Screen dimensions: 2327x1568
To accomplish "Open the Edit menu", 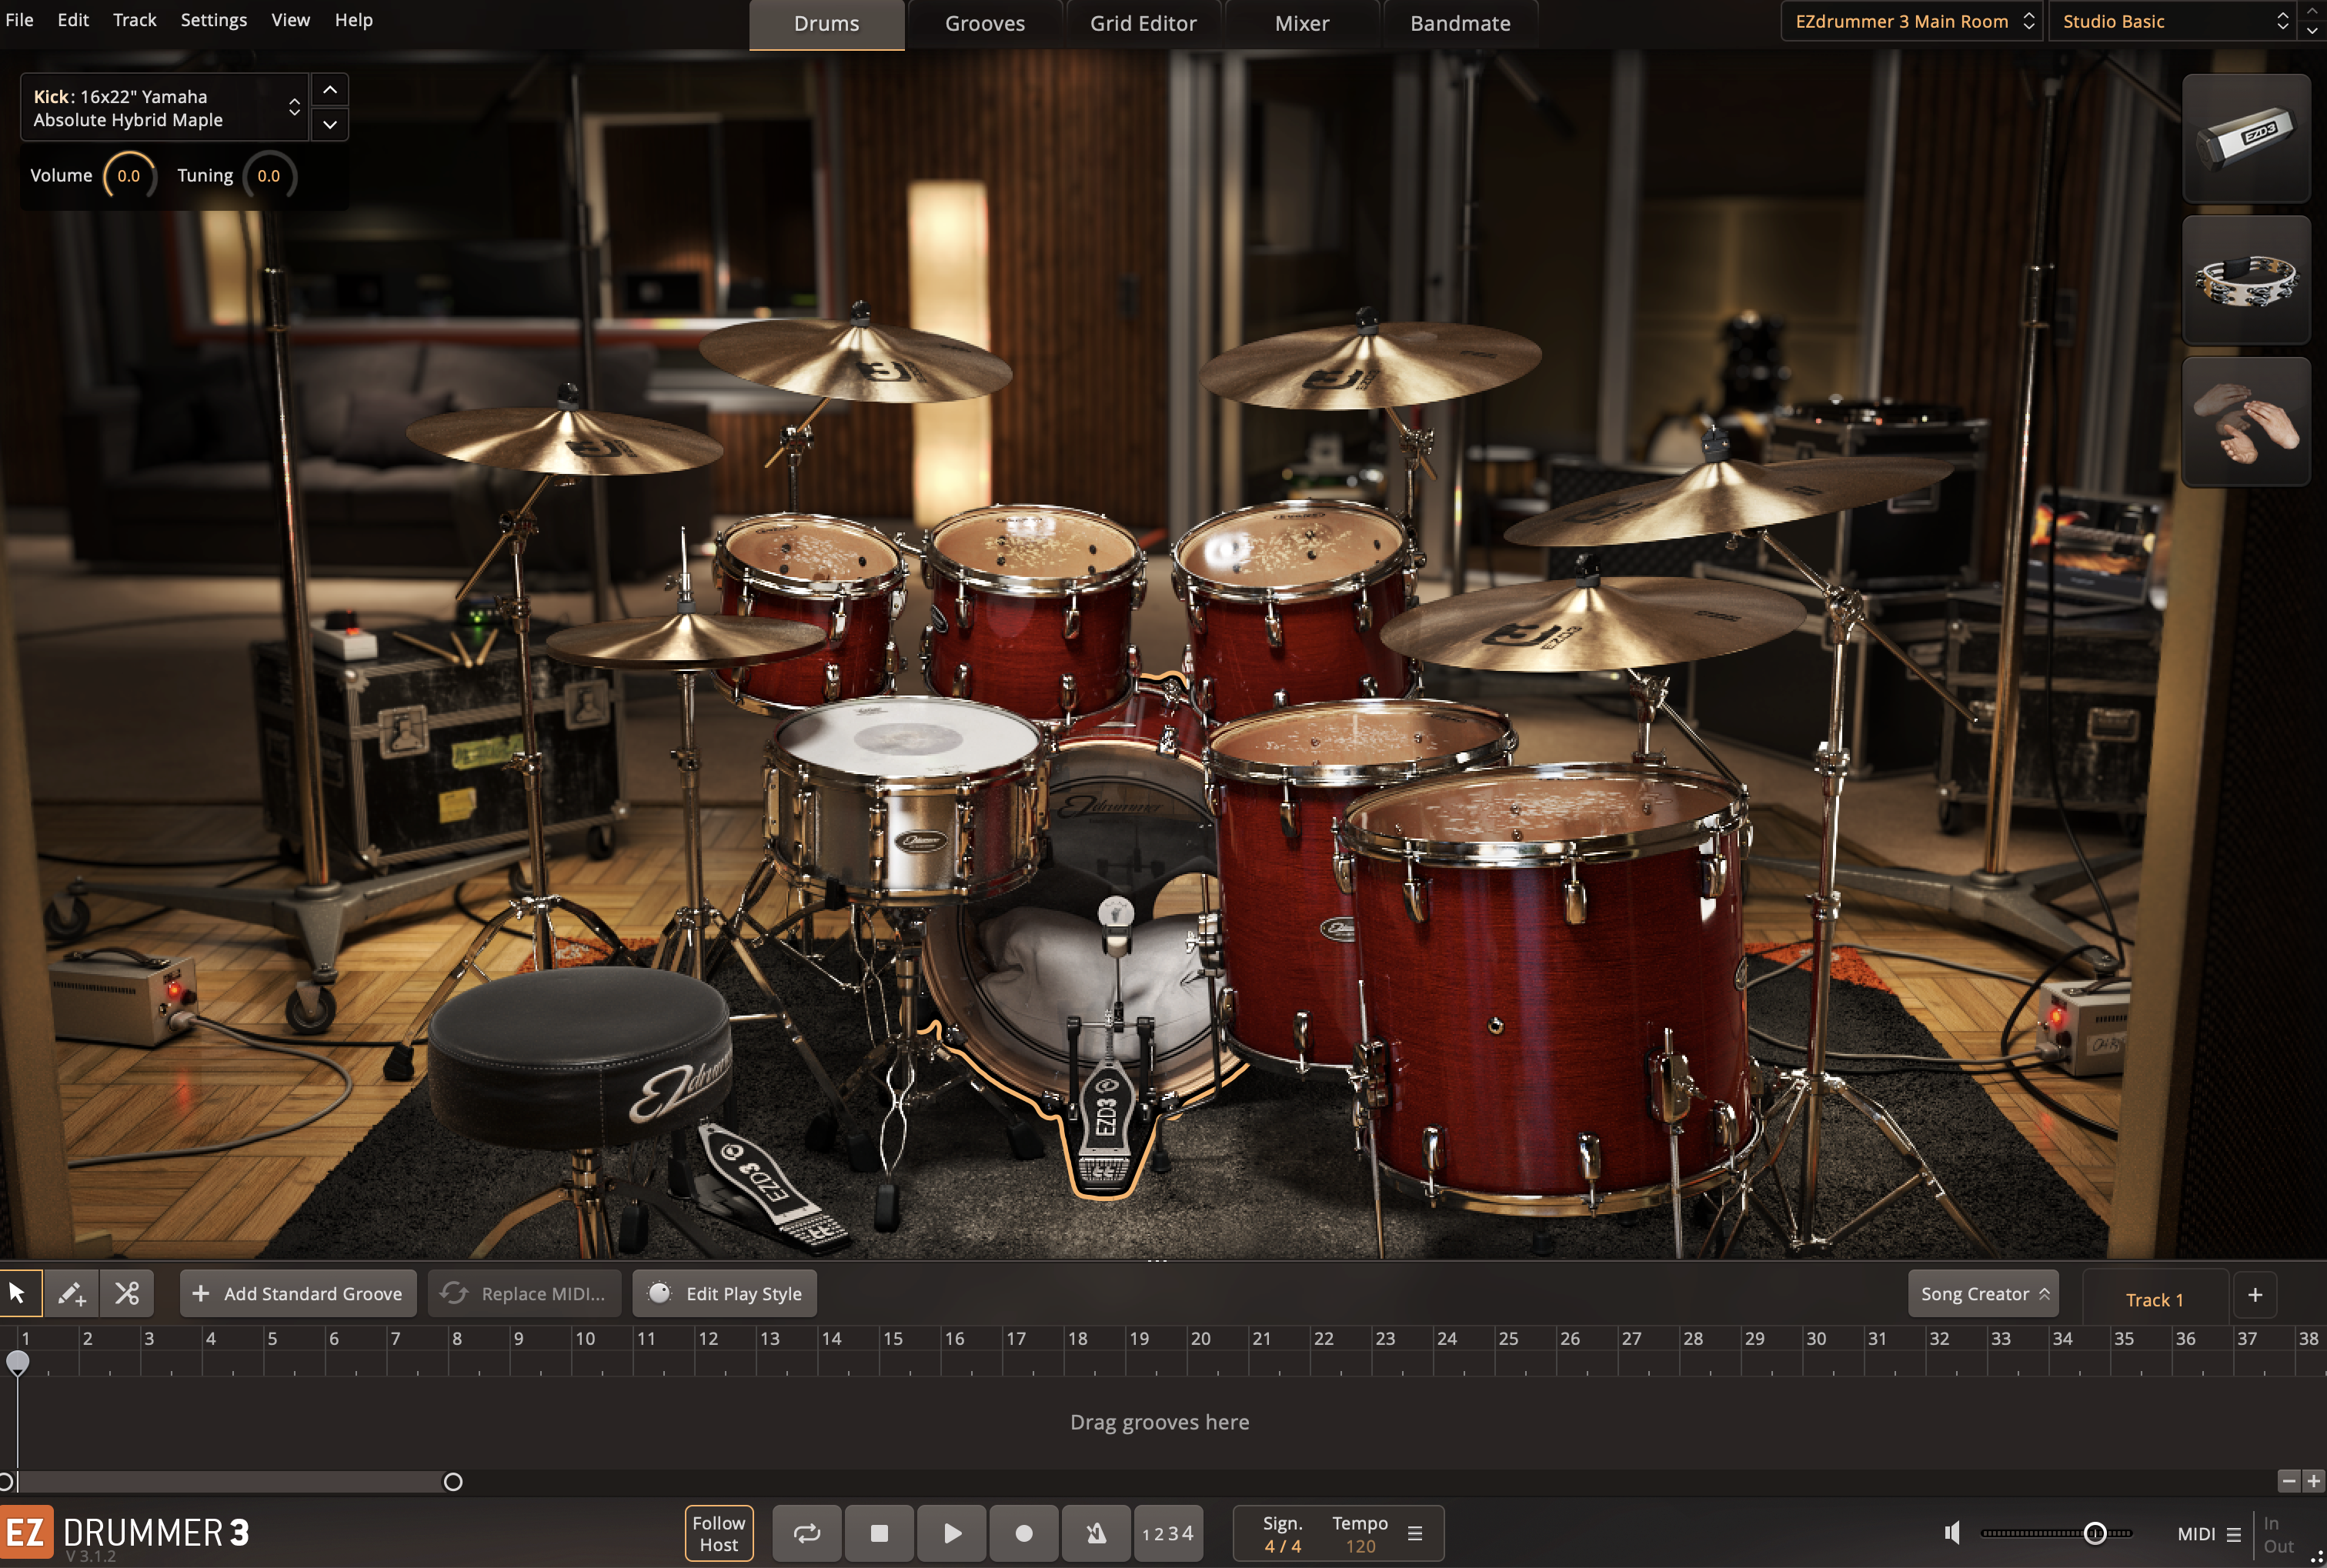I will pyautogui.click(x=73, y=20).
